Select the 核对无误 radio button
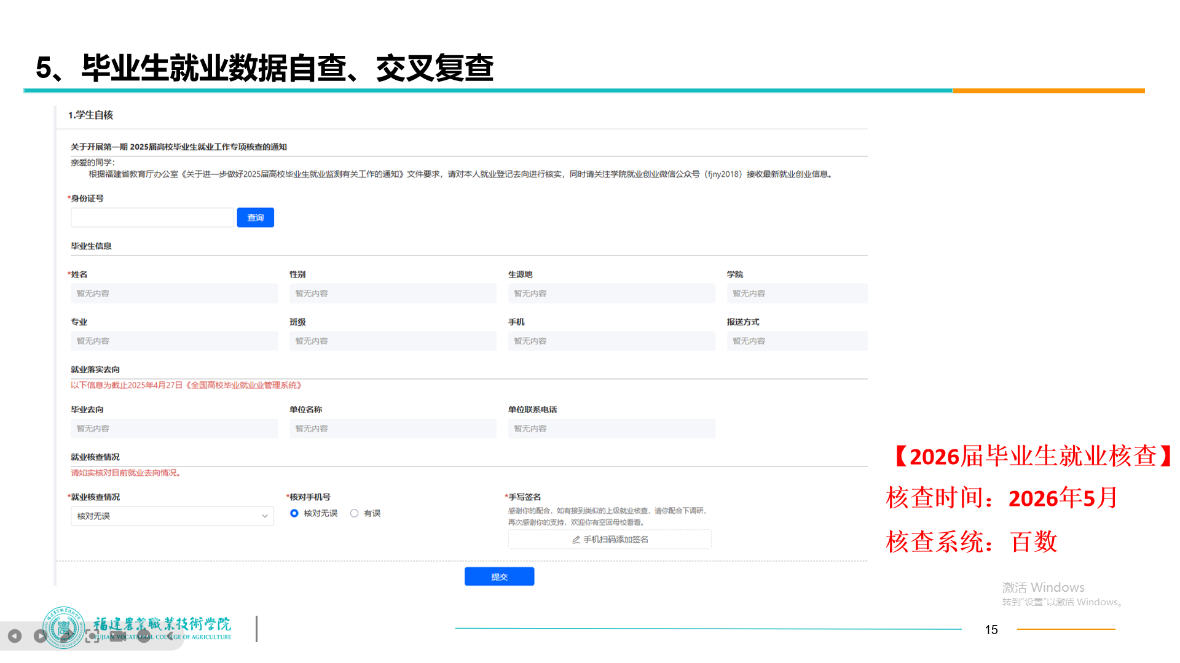This screenshot has height=663, width=1180. tap(294, 513)
